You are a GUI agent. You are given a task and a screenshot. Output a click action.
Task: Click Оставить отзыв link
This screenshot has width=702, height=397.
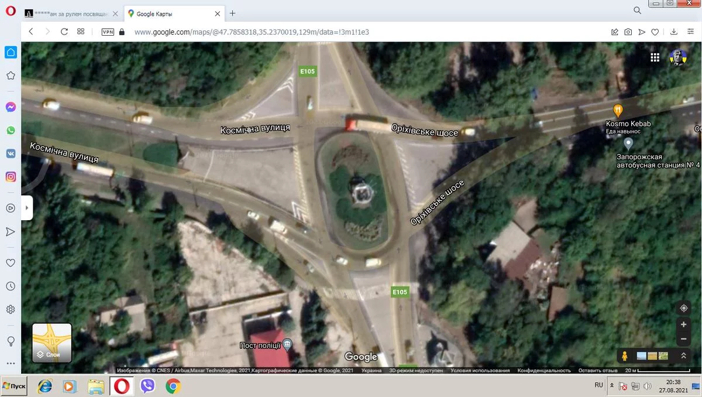tap(598, 370)
